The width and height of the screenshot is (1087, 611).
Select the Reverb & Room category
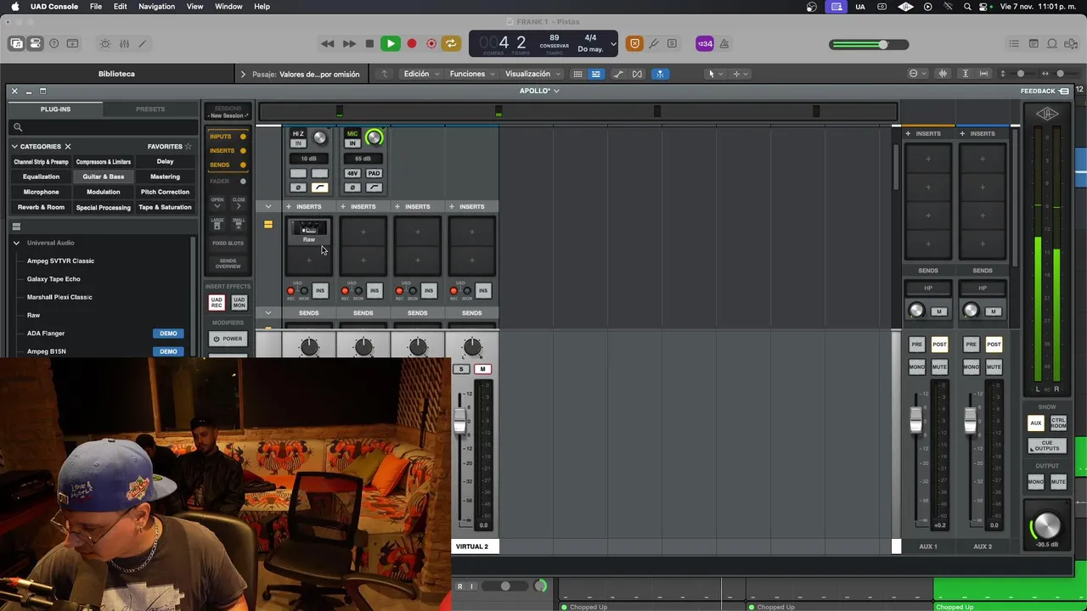[x=41, y=207]
